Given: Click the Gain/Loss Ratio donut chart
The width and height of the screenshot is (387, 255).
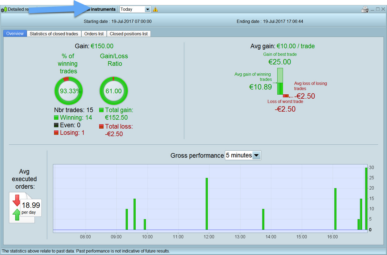Looking at the screenshot, I should click(x=114, y=91).
